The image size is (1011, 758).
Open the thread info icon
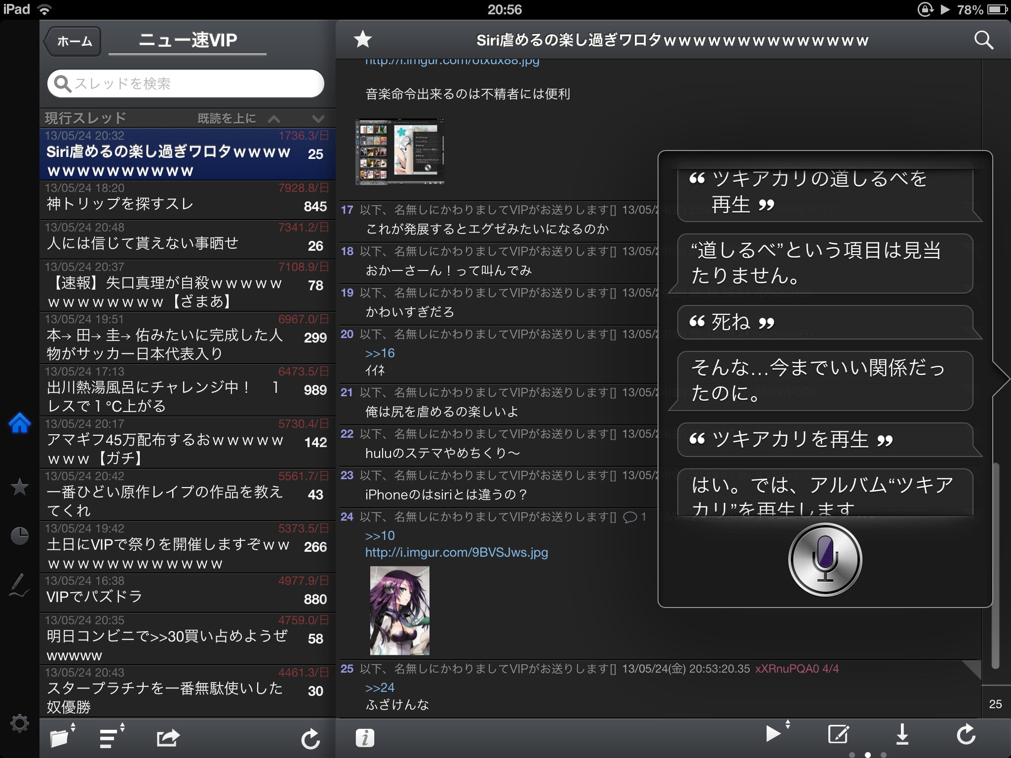point(365,738)
